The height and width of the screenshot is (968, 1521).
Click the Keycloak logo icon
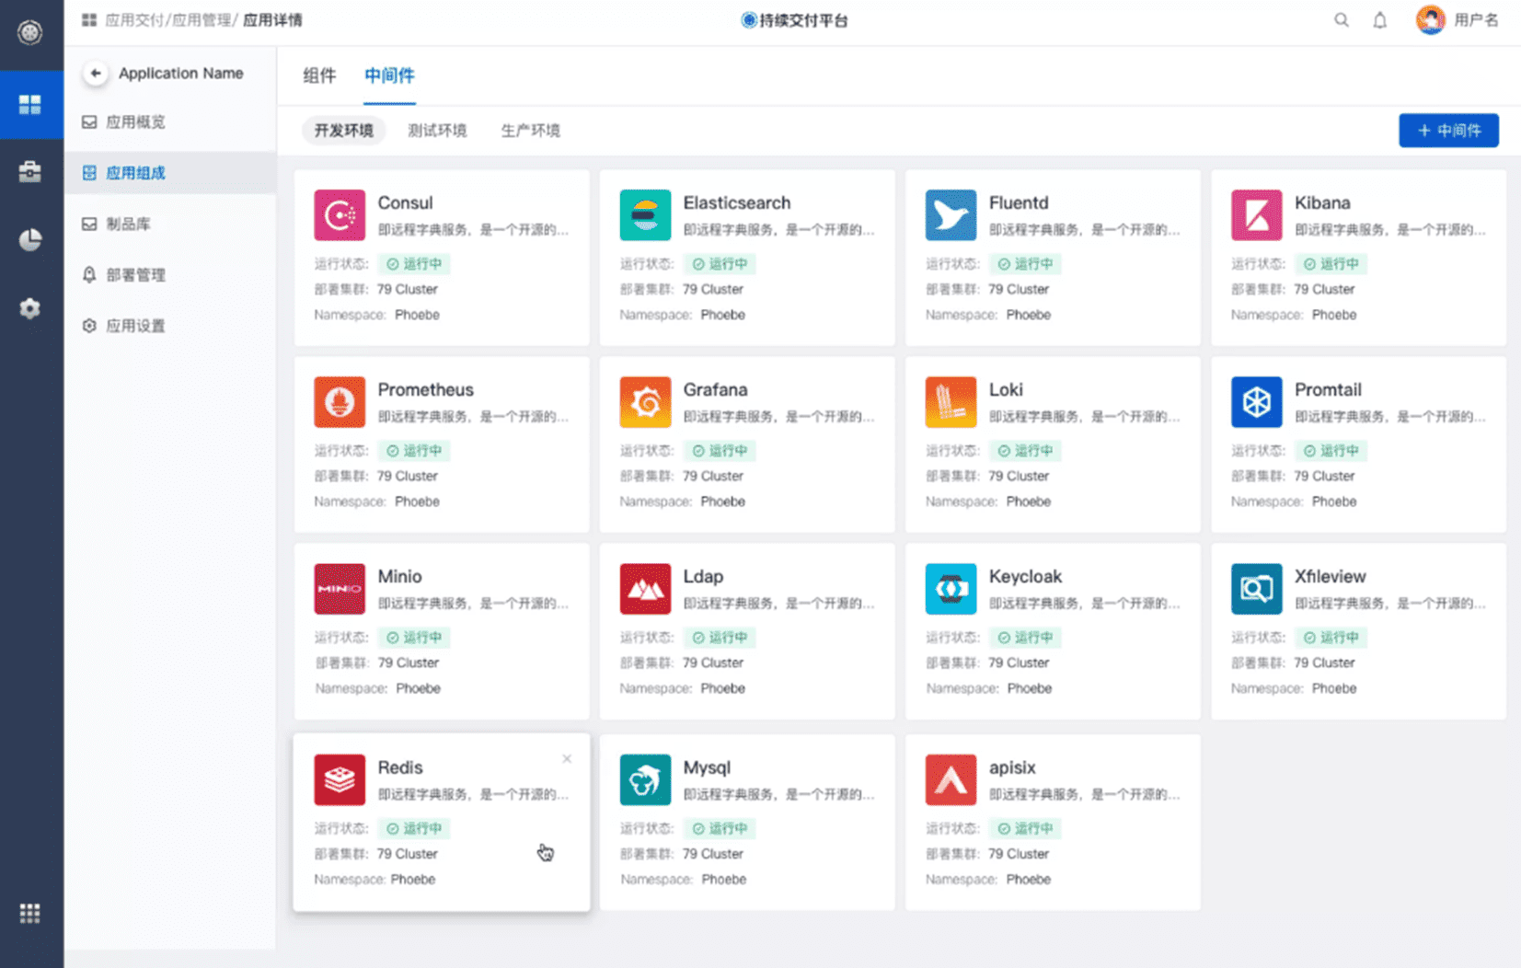pos(951,589)
